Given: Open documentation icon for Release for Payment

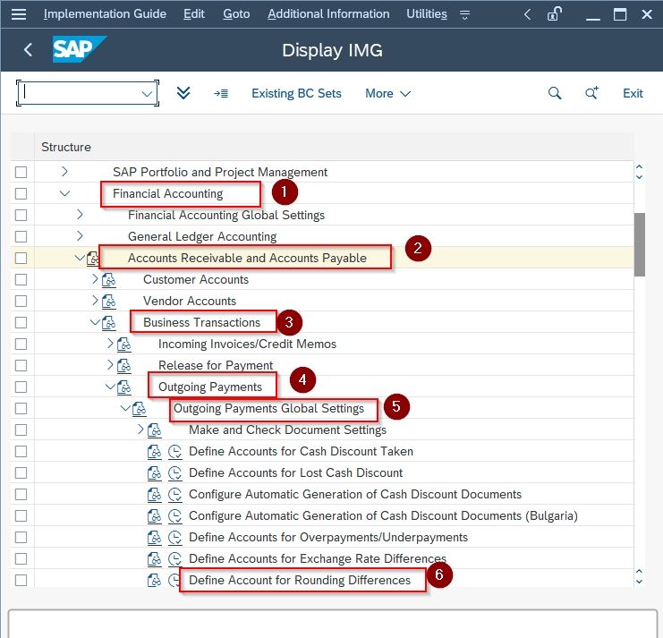Looking at the screenshot, I should coord(123,366).
